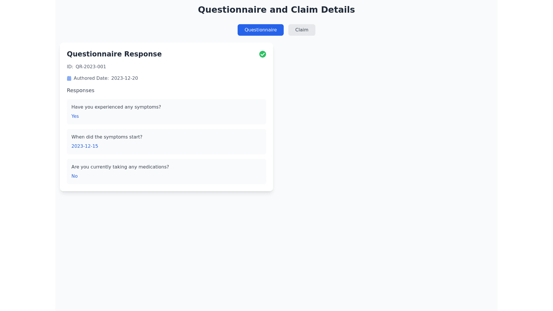Click the Responses section heading
The height and width of the screenshot is (311, 553).
(80, 90)
